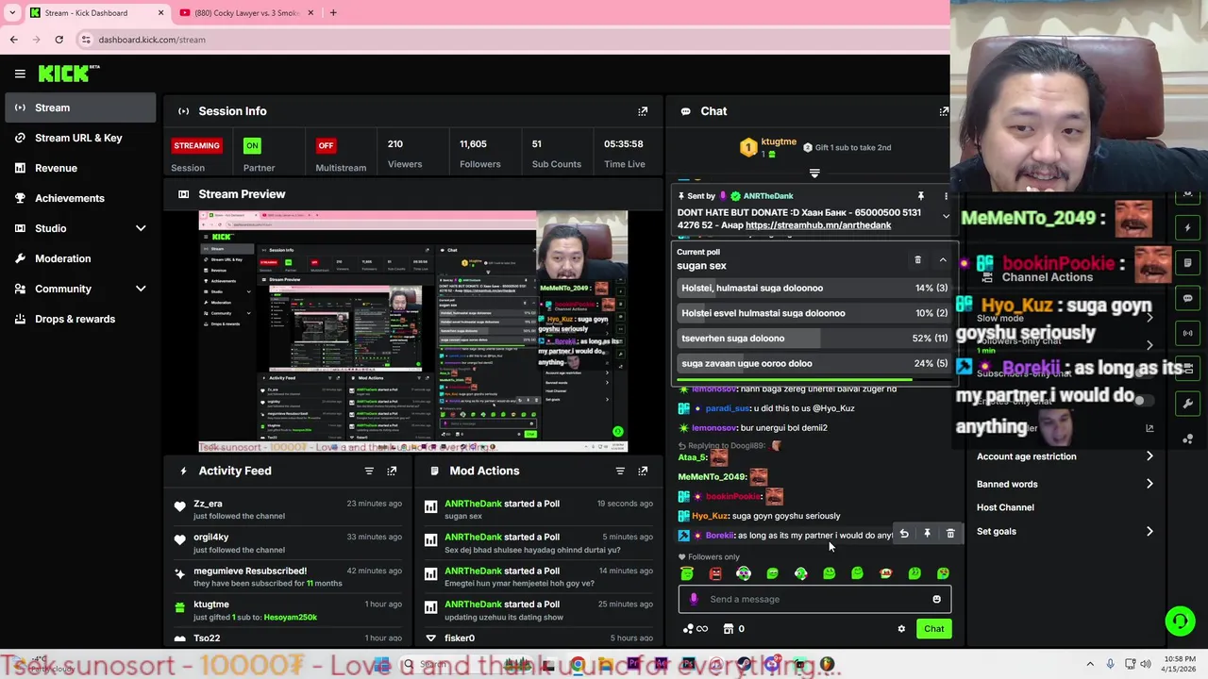Open Set goals settings
This screenshot has height=679, width=1208.
(1065, 532)
